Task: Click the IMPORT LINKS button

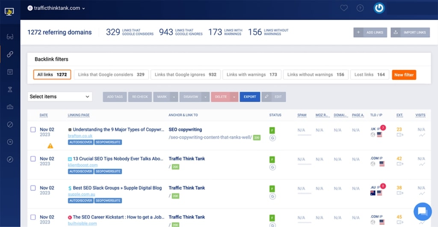Action: click(x=410, y=32)
